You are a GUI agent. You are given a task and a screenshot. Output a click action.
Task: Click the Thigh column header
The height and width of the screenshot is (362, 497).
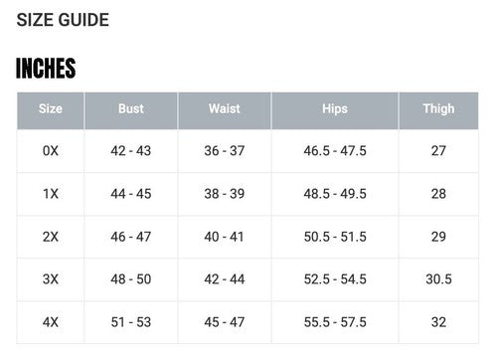click(x=438, y=110)
